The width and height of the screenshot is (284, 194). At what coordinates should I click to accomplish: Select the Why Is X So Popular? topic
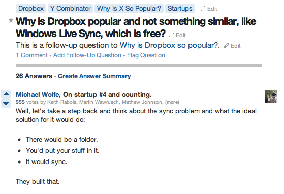[x=129, y=9]
